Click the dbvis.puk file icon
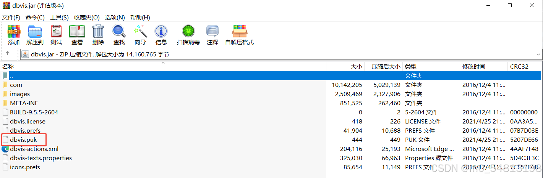 click(5, 140)
